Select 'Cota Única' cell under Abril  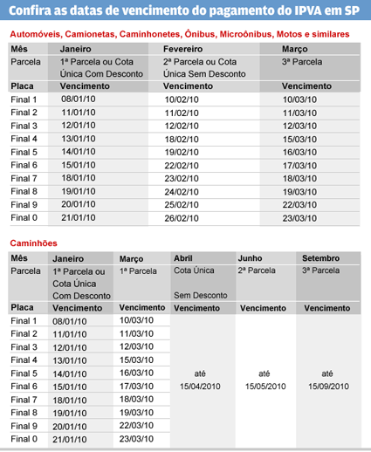tap(194, 271)
